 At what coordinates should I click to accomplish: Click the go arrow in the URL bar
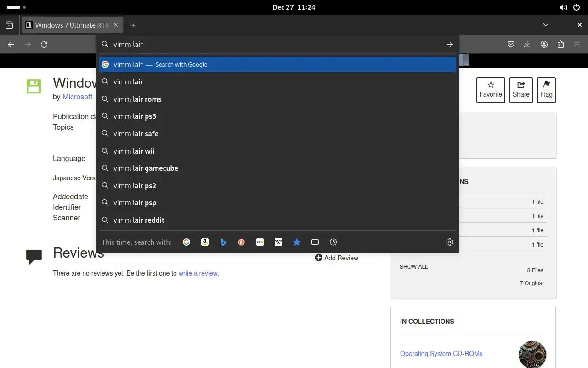[x=450, y=44]
